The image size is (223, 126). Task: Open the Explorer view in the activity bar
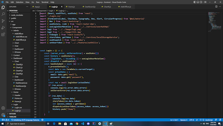tap(3, 7)
